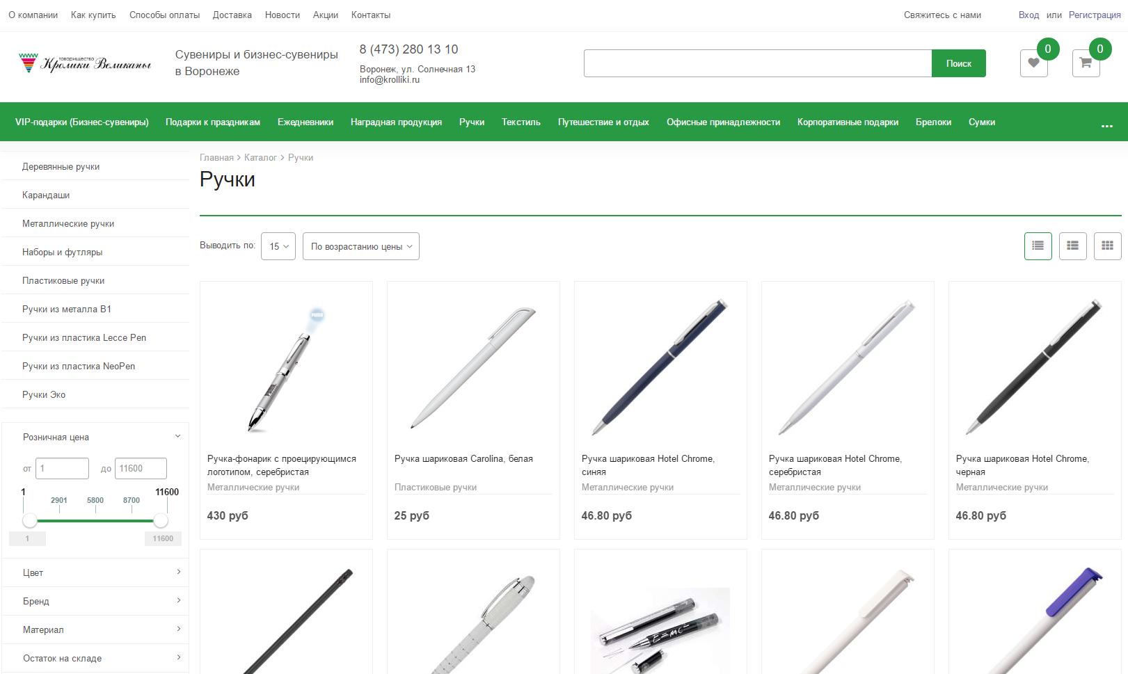Expand the Цвет filter
1128x674 pixels.
tap(96, 572)
